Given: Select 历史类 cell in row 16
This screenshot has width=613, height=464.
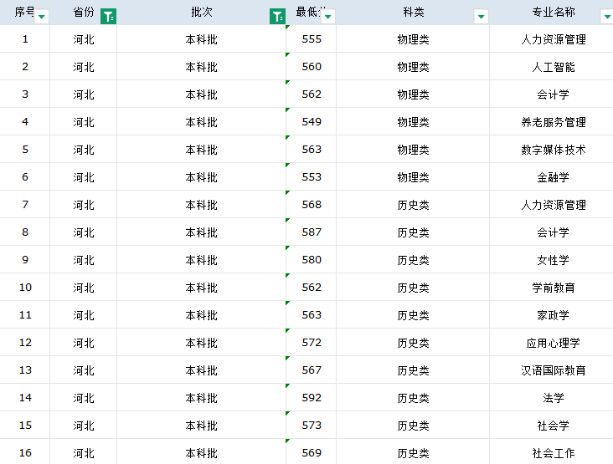Looking at the screenshot, I should pyautogui.click(x=413, y=452).
